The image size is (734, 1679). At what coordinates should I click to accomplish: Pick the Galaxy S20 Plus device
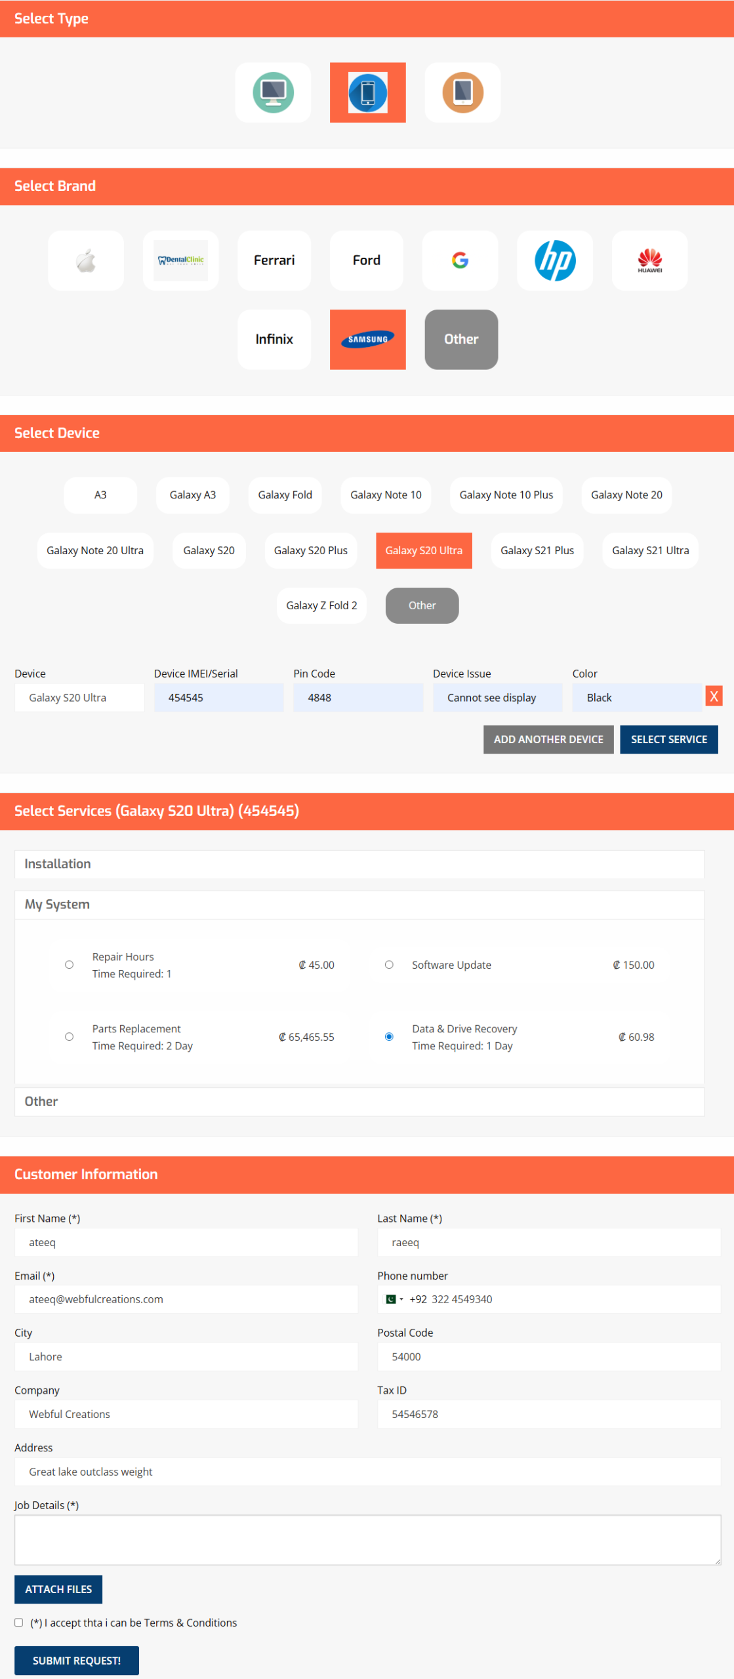pos(311,550)
